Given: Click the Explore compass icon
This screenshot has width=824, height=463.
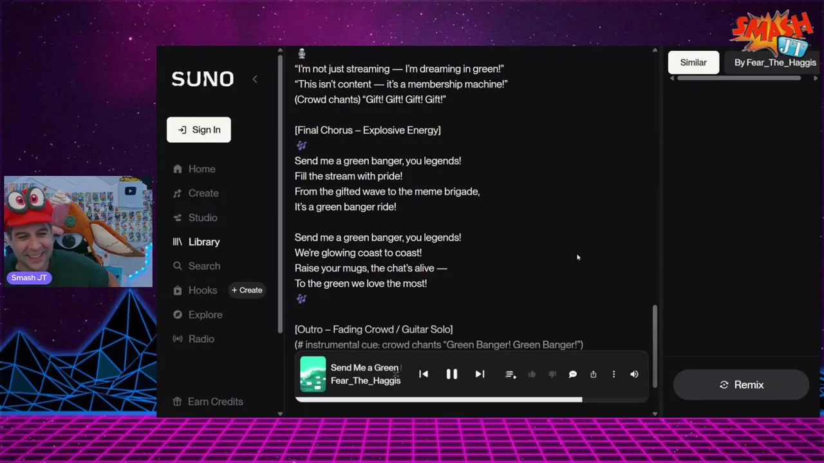Looking at the screenshot, I should (x=178, y=314).
